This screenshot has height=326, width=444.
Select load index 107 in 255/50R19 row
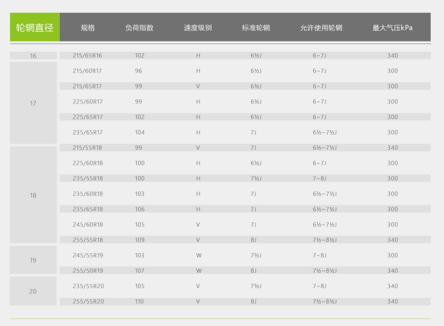(x=140, y=271)
